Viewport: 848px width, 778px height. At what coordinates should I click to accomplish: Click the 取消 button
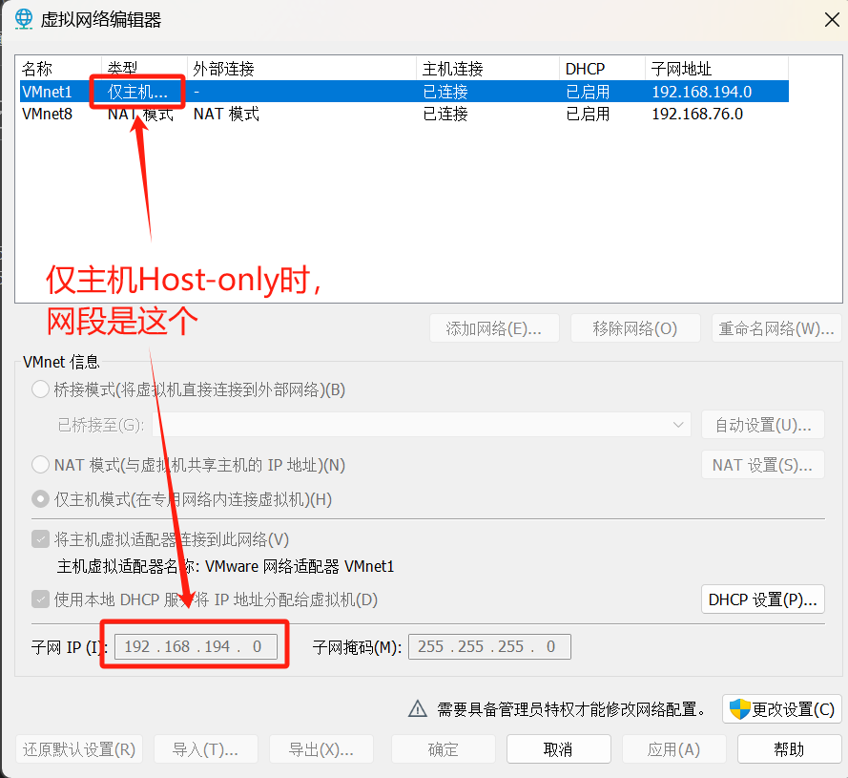[559, 749]
